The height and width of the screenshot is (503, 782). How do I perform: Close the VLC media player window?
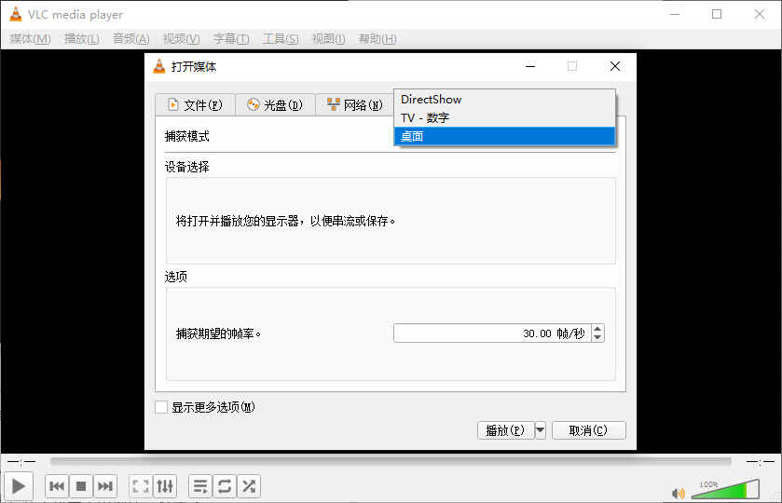[760, 14]
